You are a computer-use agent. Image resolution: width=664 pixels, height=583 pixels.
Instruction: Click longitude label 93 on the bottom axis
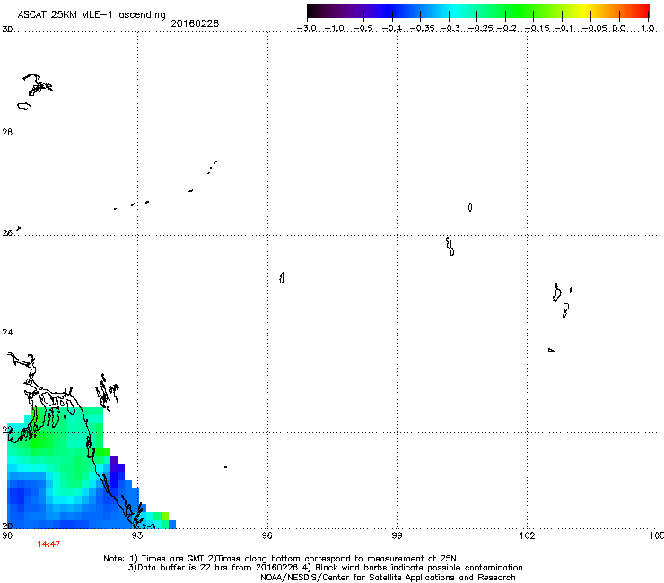136,535
